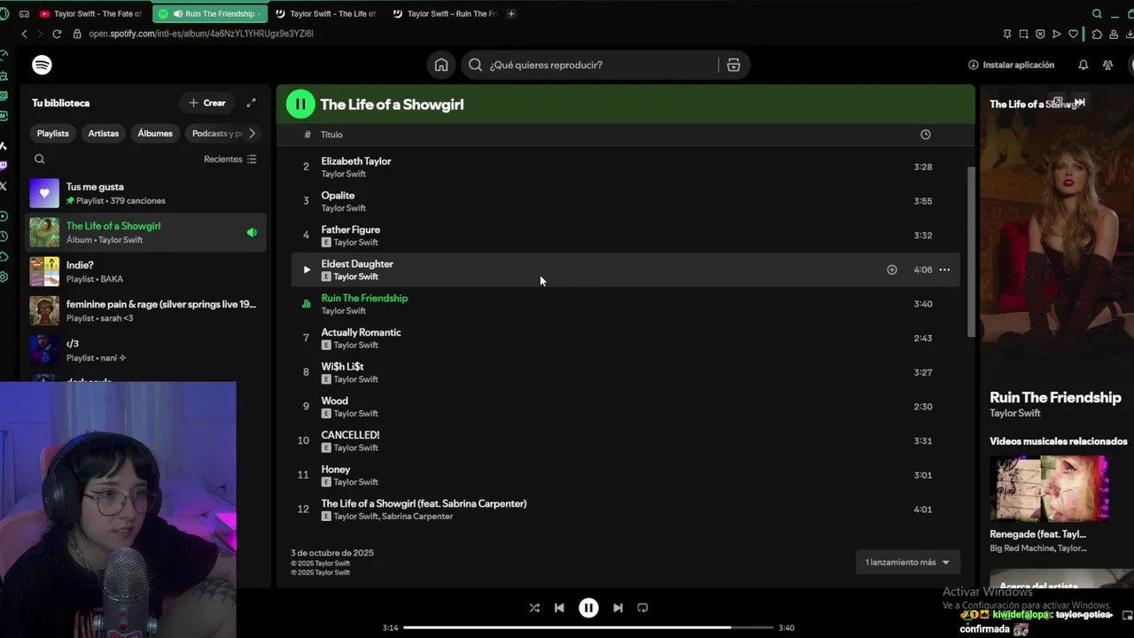Image resolution: width=1134 pixels, height=638 pixels.
Task: Pause the album with green header button
Action: click(300, 104)
